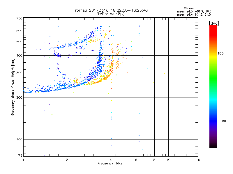Click the y-axis tick label '300'
Image resolution: width=233 pixels, height=174 pixels.
(19, 73)
